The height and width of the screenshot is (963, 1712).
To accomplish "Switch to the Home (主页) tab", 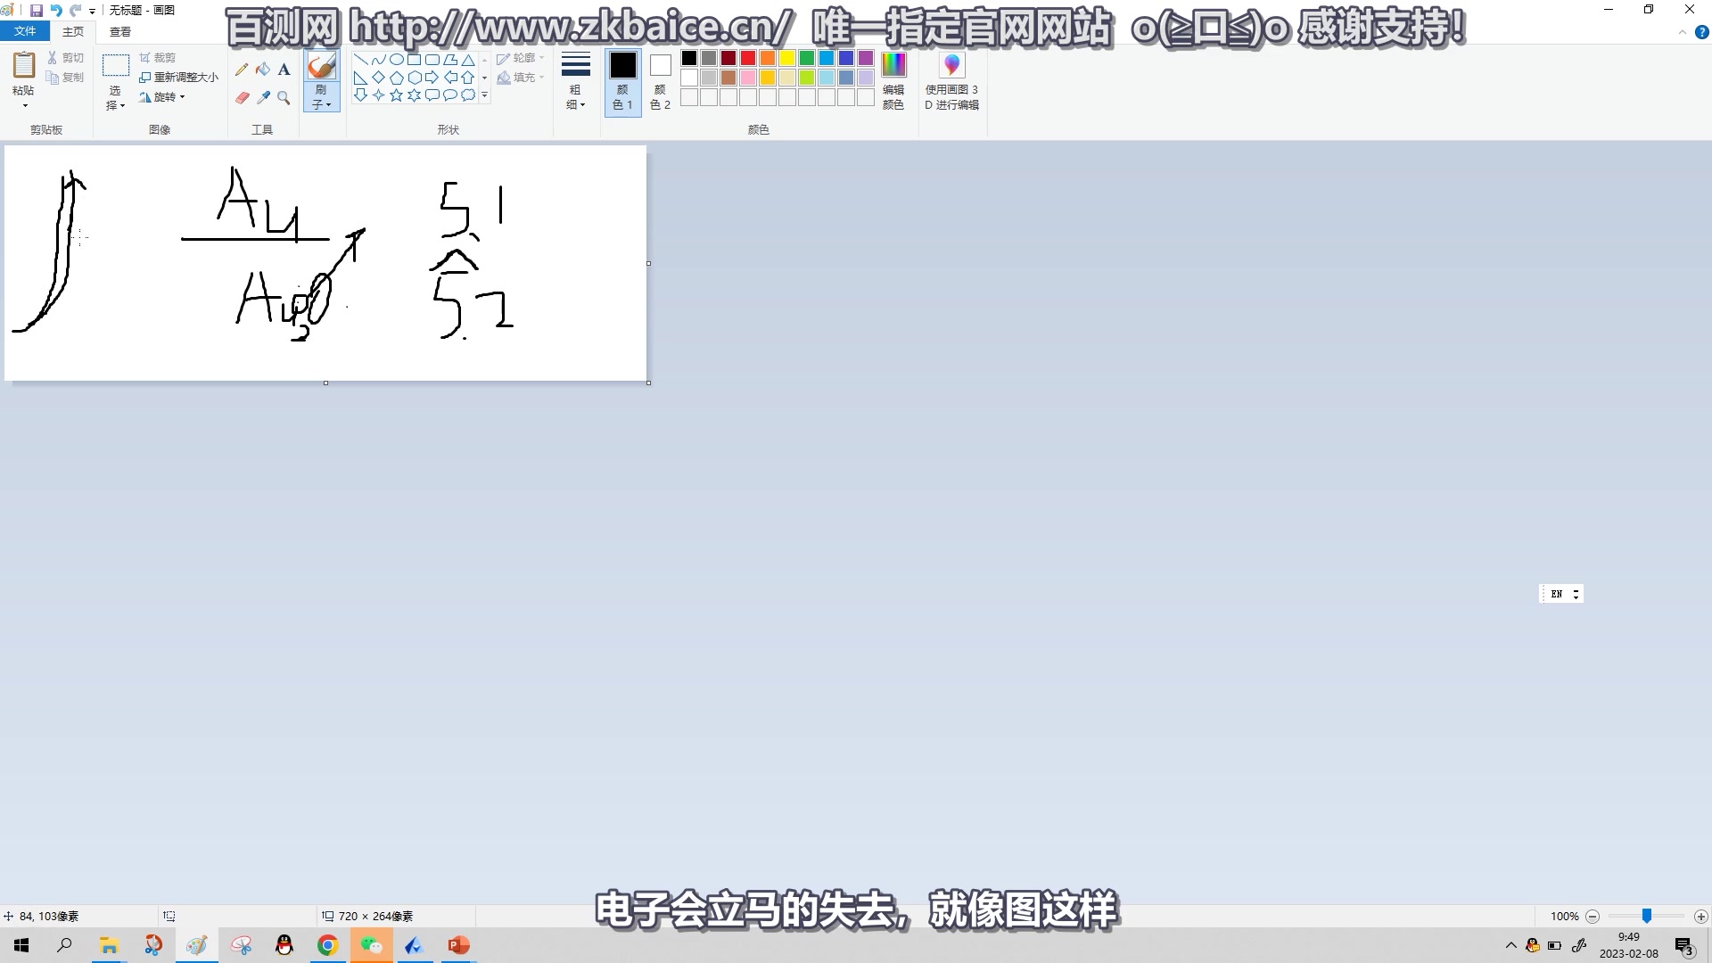I will point(73,31).
